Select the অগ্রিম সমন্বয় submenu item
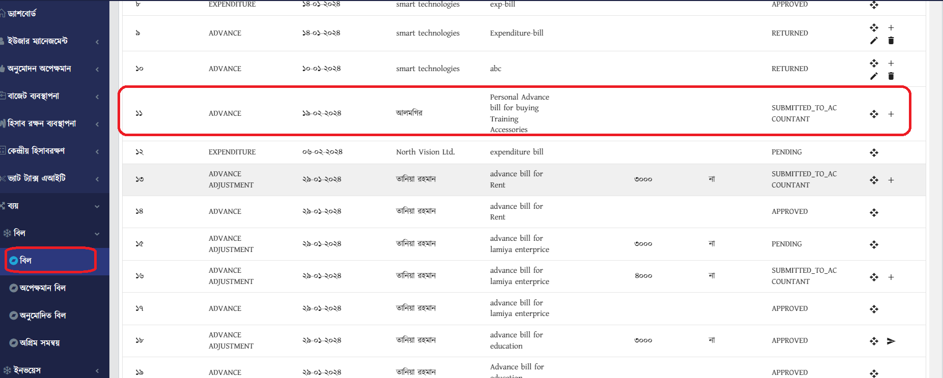Screen dimensions: 943x378 coord(54,343)
